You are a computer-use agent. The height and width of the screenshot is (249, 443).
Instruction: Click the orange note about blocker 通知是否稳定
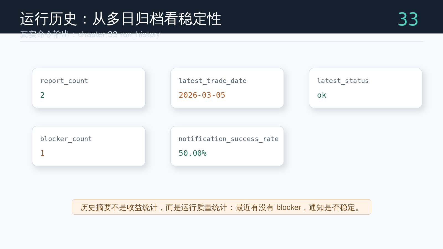point(221,207)
